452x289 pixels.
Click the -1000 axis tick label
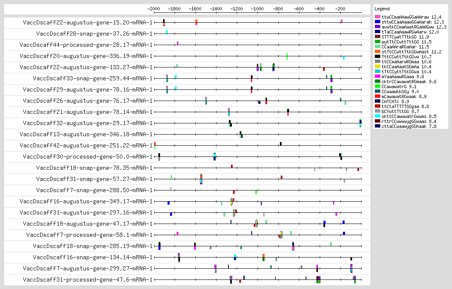pos(258,8)
